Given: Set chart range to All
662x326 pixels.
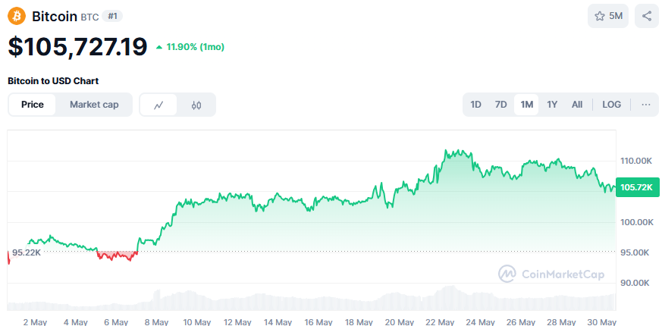Looking at the screenshot, I should pos(577,105).
